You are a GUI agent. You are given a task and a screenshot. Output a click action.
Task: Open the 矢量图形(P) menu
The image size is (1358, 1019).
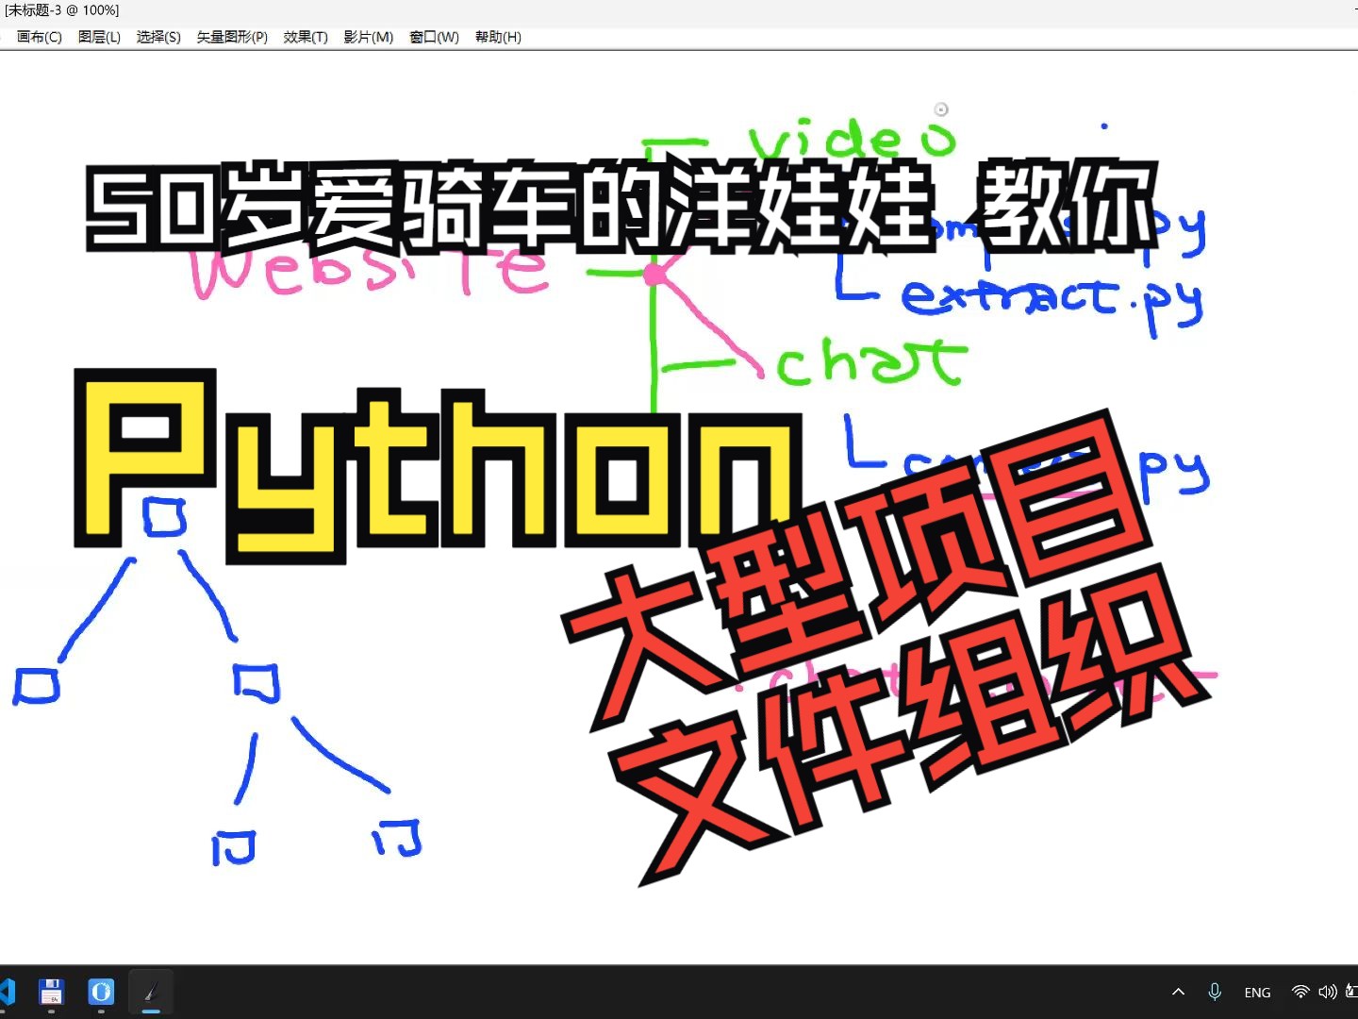232,37
